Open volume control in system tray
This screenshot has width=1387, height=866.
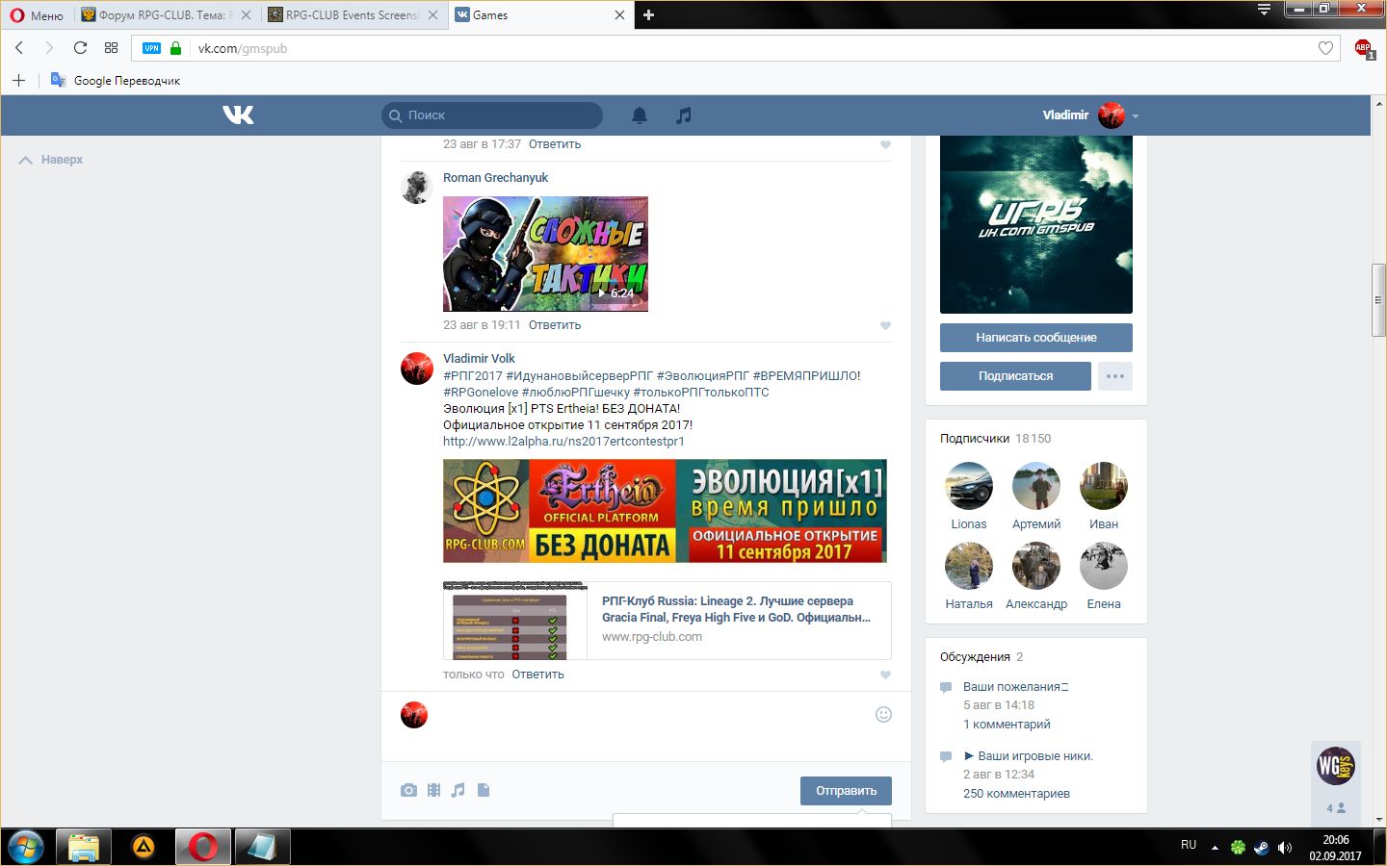tap(1285, 848)
